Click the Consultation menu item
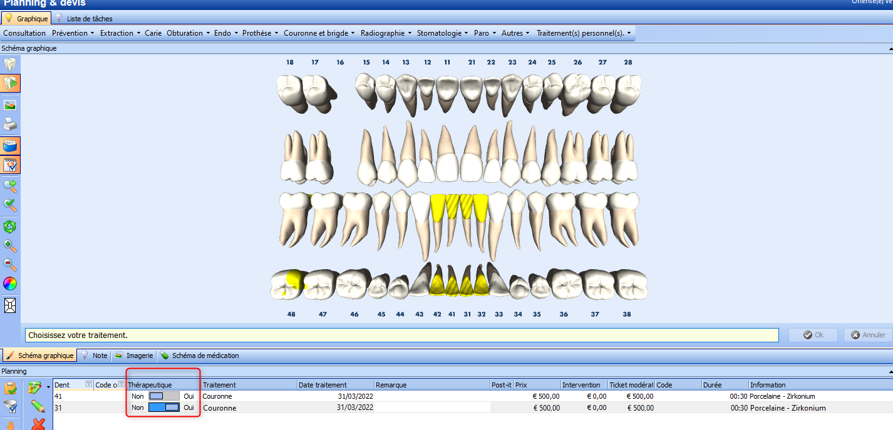893x430 pixels. [24, 33]
